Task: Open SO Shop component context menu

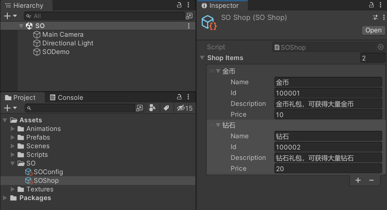Action: [384, 17]
